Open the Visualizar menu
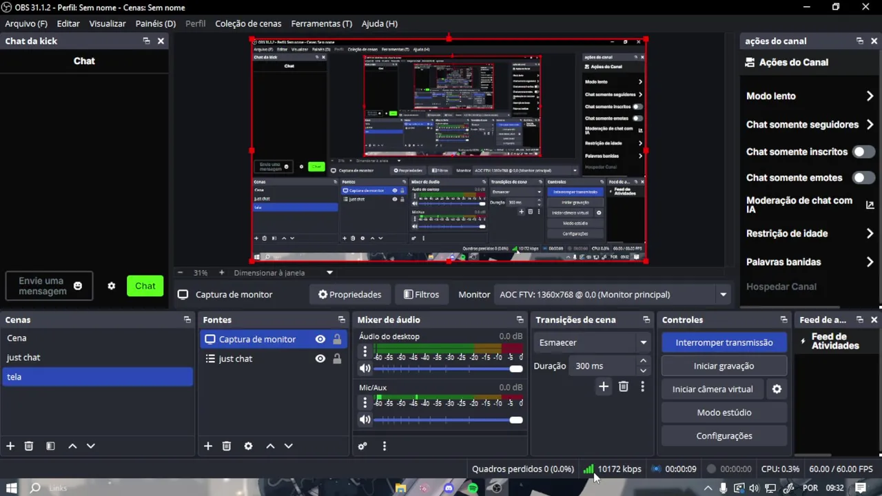The height and width of the screenshot is (496, 882). point(107,23)
